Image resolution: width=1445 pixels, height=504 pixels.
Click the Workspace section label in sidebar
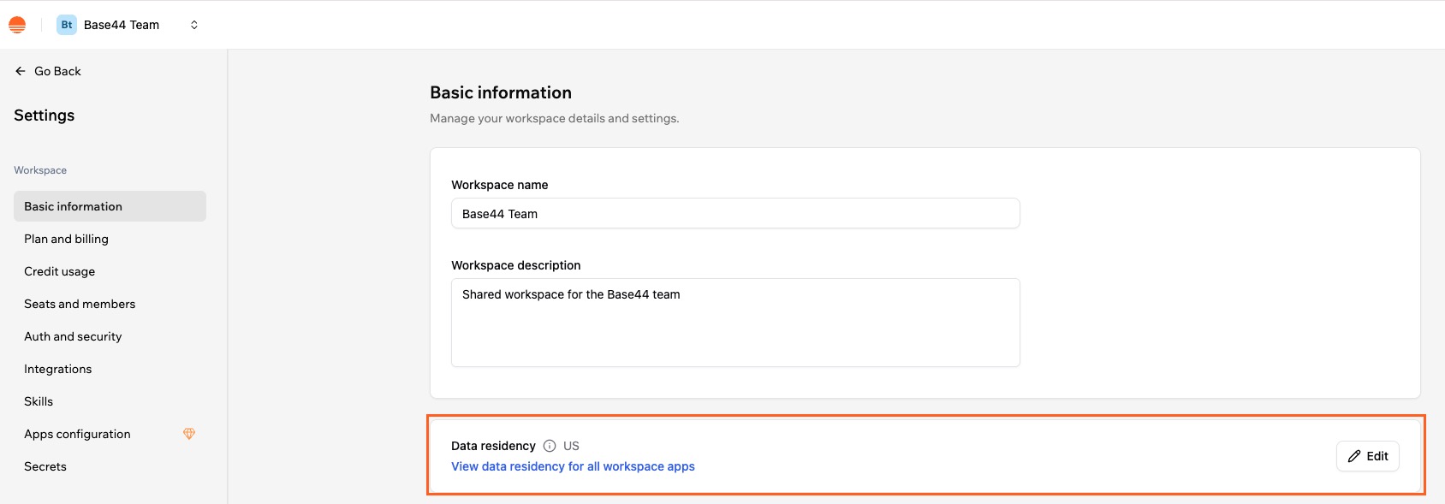(x=40, y=170)
